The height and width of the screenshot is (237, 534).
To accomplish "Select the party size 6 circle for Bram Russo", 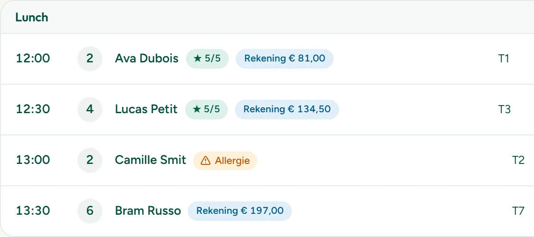I will click(x=90, y=211).
